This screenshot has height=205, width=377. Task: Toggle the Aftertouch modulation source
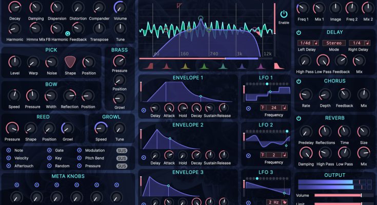tap(9, 166)
